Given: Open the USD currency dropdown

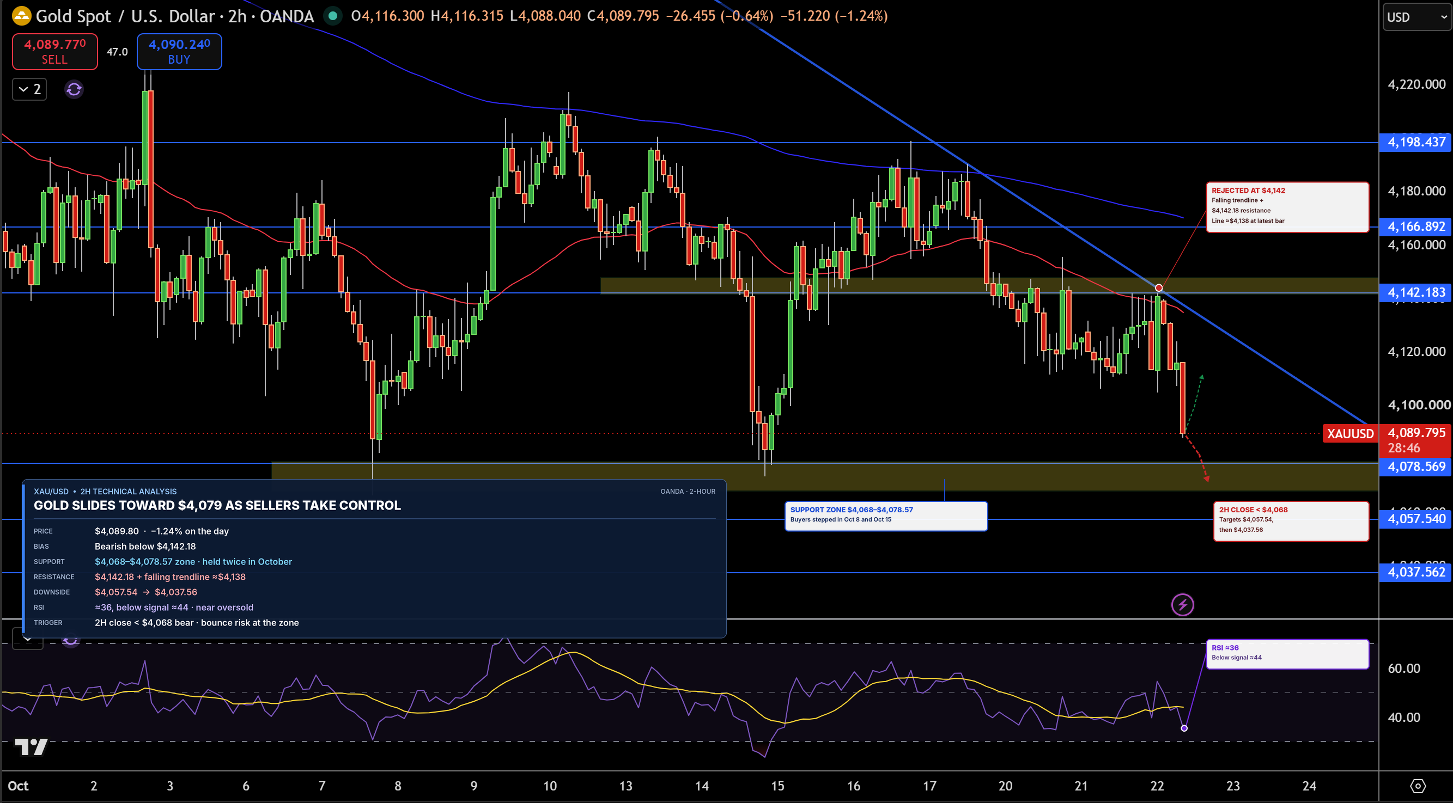Looking at the screenshot, I should click(x=1417, y=17).
